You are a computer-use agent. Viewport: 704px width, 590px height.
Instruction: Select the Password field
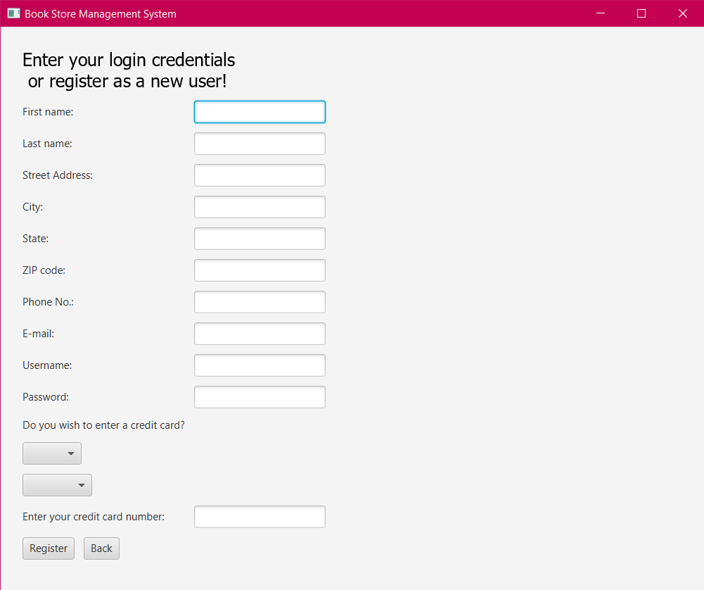pyautogui.click(x=260, y=397)
